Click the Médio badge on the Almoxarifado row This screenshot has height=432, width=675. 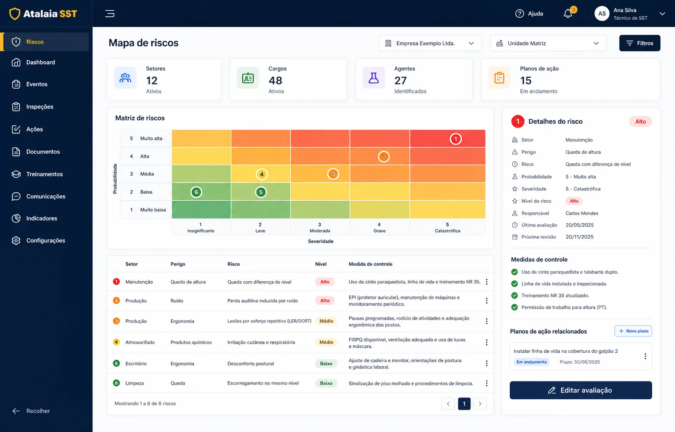[326, 342]
